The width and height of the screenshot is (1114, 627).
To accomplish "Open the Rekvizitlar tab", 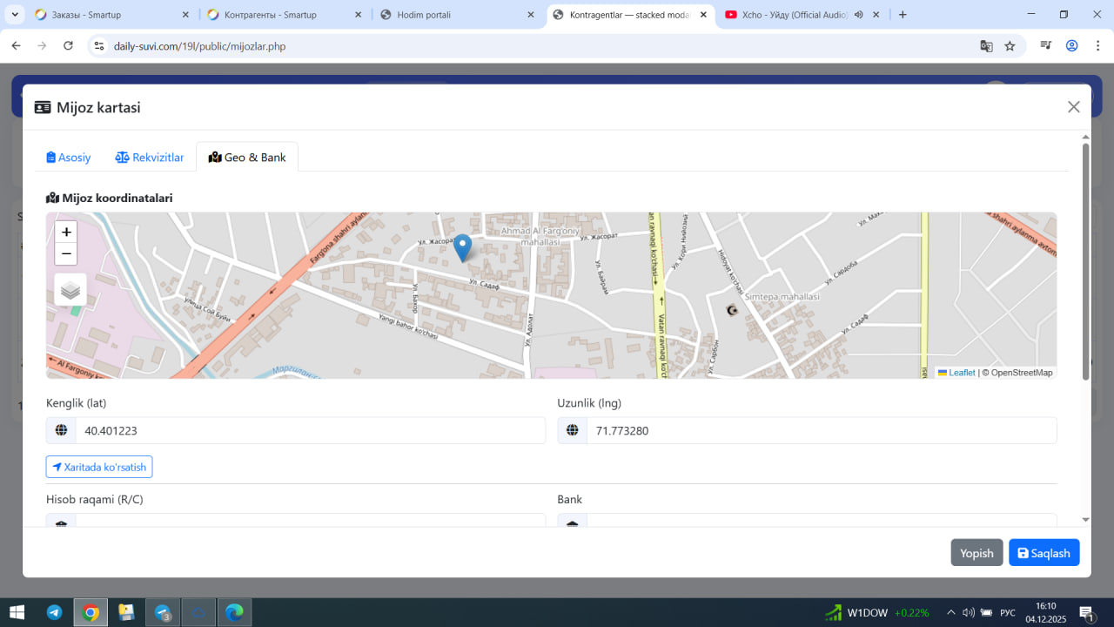I will pos(150,158).
